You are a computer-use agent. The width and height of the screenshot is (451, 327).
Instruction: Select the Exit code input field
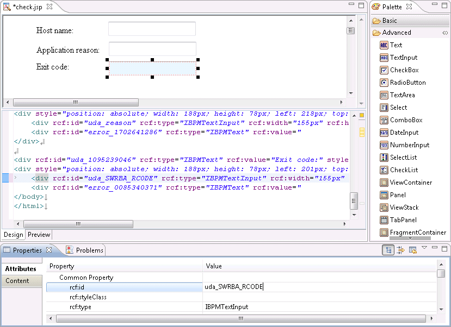click(152, 68)
